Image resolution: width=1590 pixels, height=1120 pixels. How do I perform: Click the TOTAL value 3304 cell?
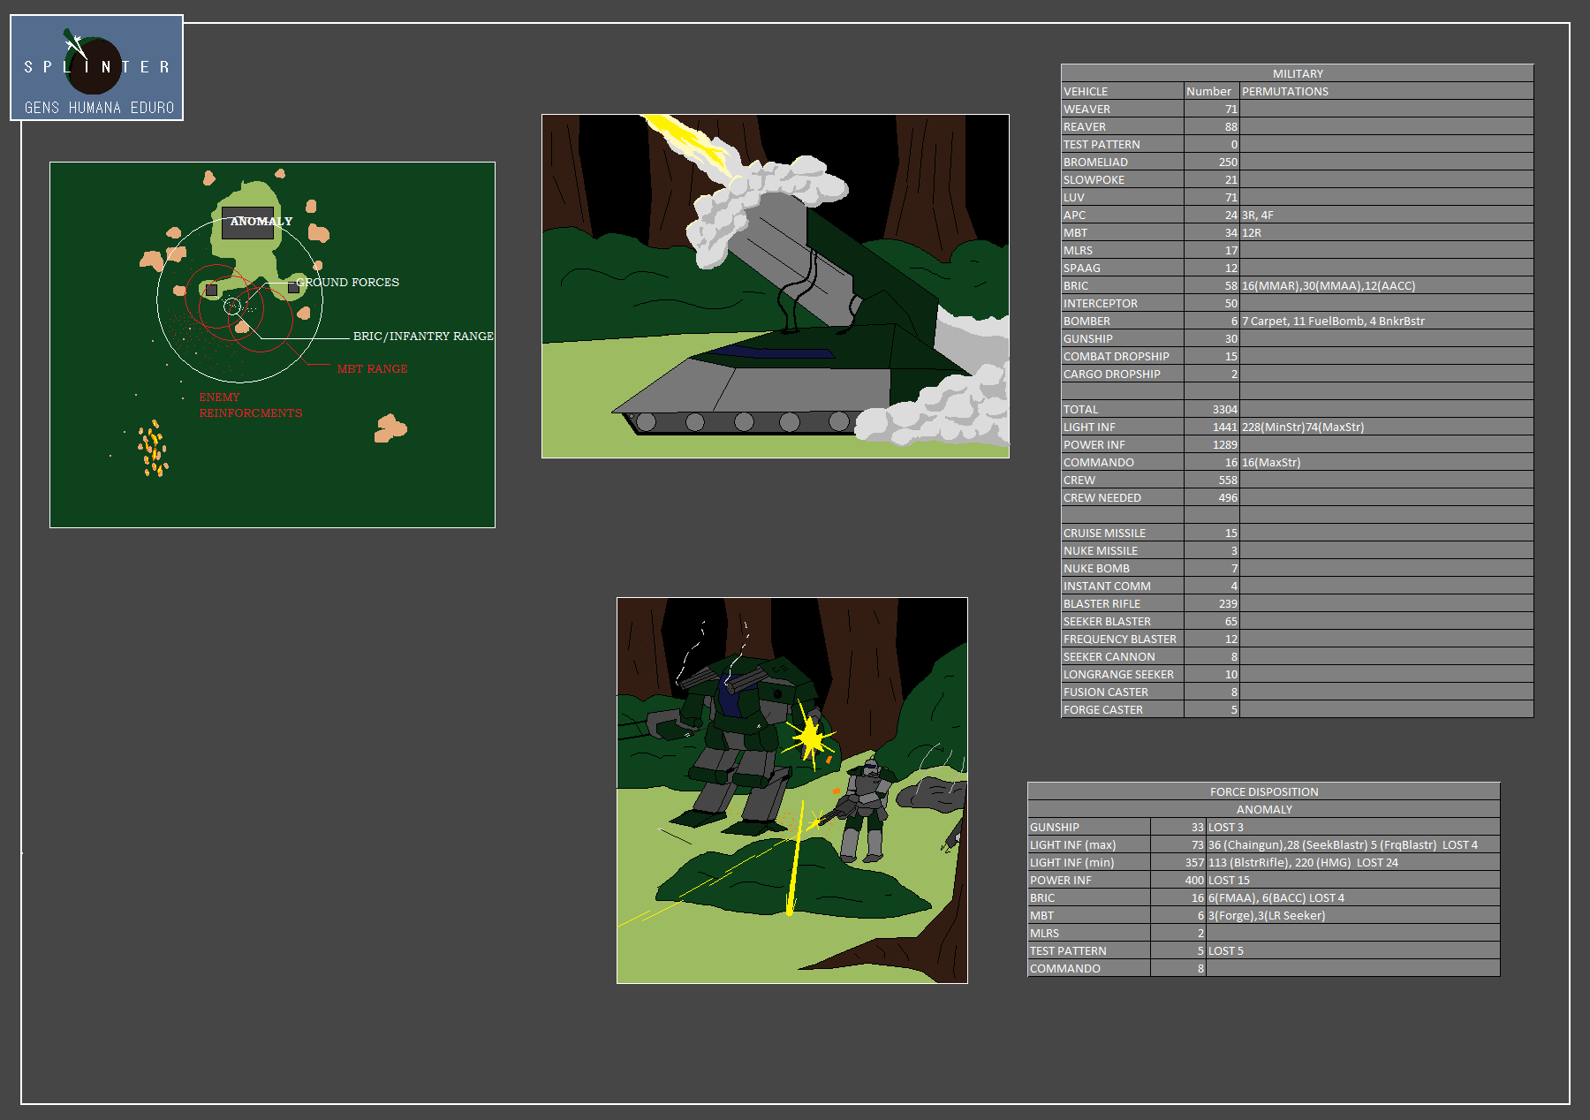click(1223, 409)
